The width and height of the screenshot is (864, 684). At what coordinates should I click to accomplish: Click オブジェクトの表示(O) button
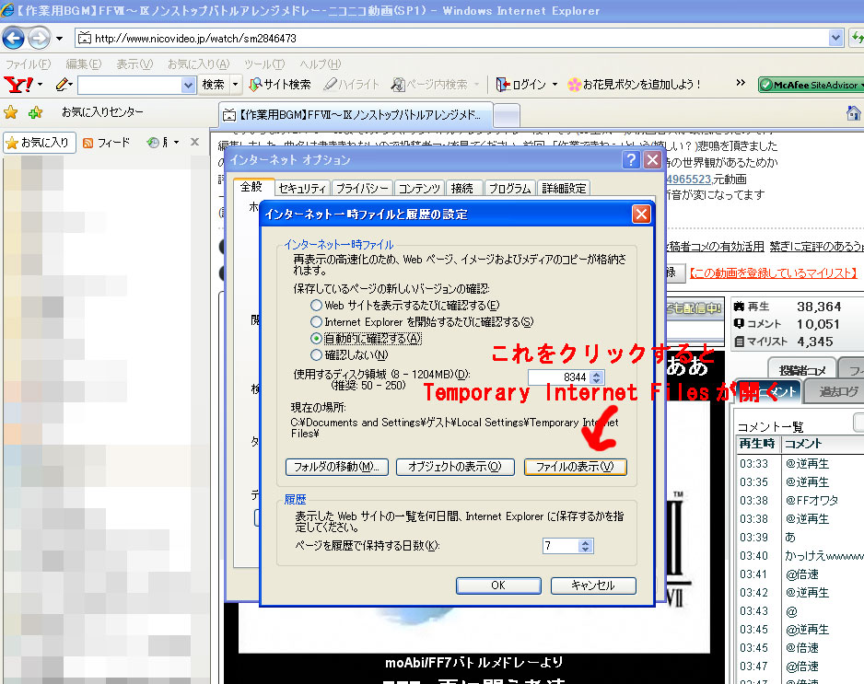click(455, 467)
